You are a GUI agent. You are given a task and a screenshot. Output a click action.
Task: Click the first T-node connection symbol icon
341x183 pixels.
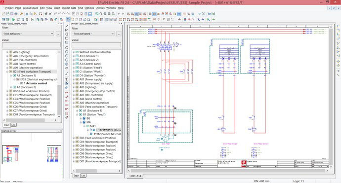point(338,43)
